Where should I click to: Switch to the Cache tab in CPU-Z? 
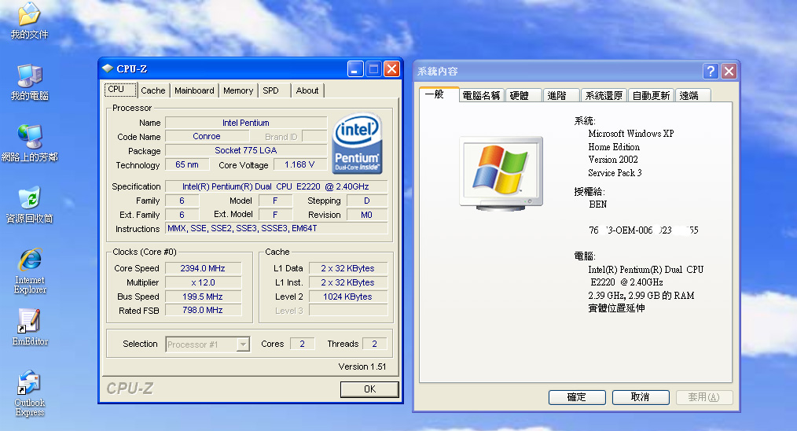tap(153, 90)
